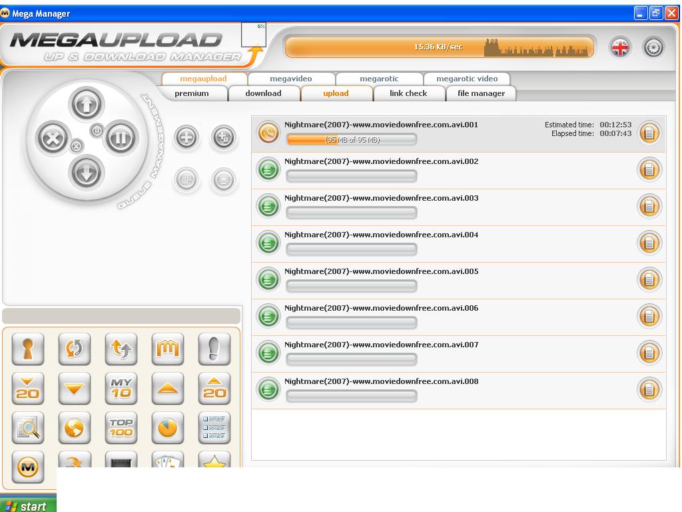The width and height of the screenshot is (682, 512).
Task: Open the link check tab
Action: click(x=408, y=93)
